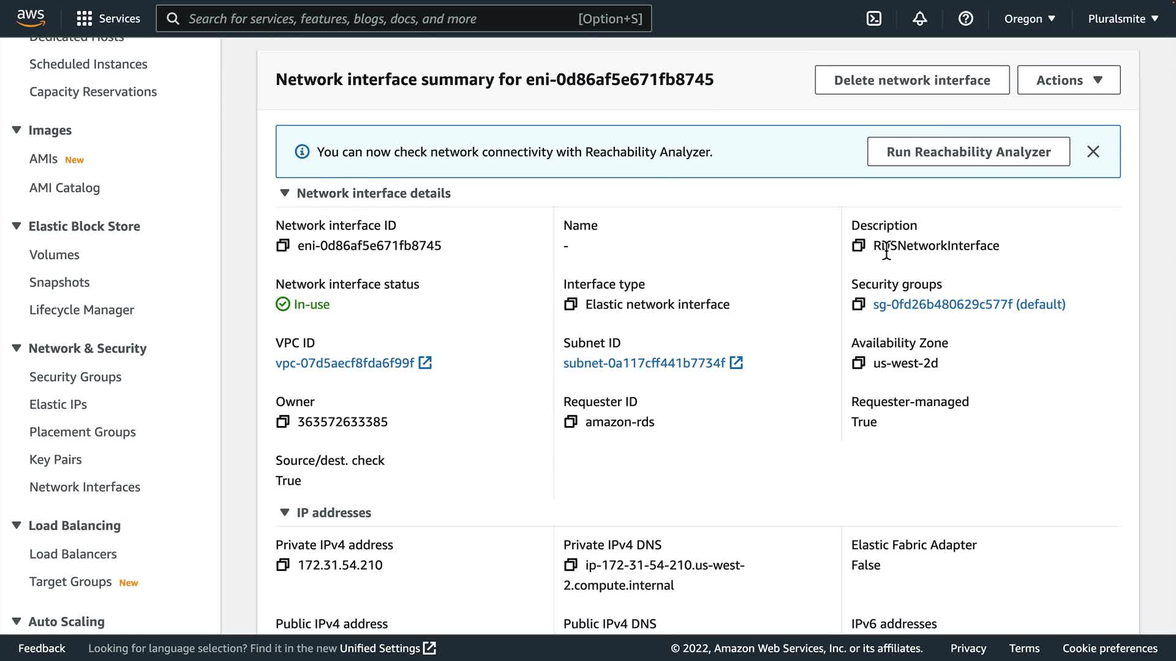This screenshot has width=1176, height=661.
Task: Open the Actions dropdown
Action: coord(1068,80)
